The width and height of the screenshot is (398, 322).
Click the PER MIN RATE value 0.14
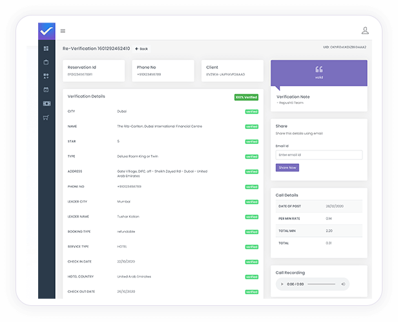pyautogui.click(x=329, y=219)
